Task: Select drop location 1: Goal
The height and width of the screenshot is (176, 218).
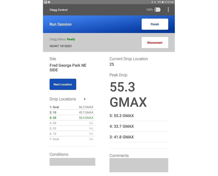Action: pos(71,107)
